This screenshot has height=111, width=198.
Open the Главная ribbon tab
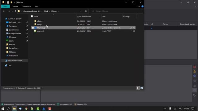(x=15, y=6)
